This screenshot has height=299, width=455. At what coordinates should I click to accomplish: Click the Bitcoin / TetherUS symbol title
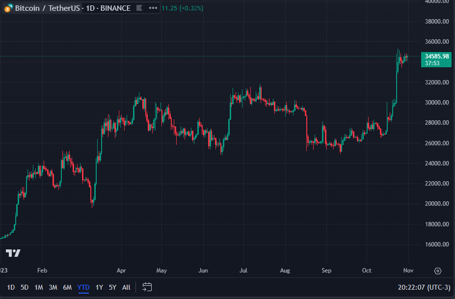click(x=47, y=8)
